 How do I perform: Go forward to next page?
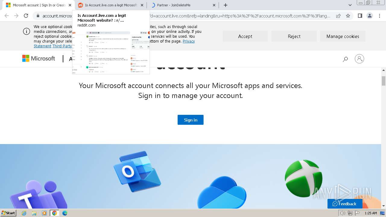point(16,16)
